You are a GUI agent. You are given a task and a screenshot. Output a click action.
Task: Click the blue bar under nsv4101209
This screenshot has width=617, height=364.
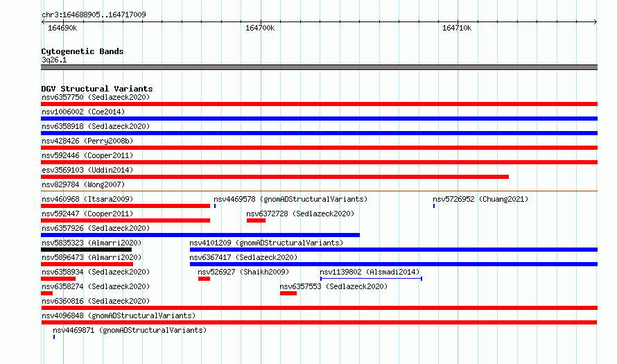coord(394,250)
